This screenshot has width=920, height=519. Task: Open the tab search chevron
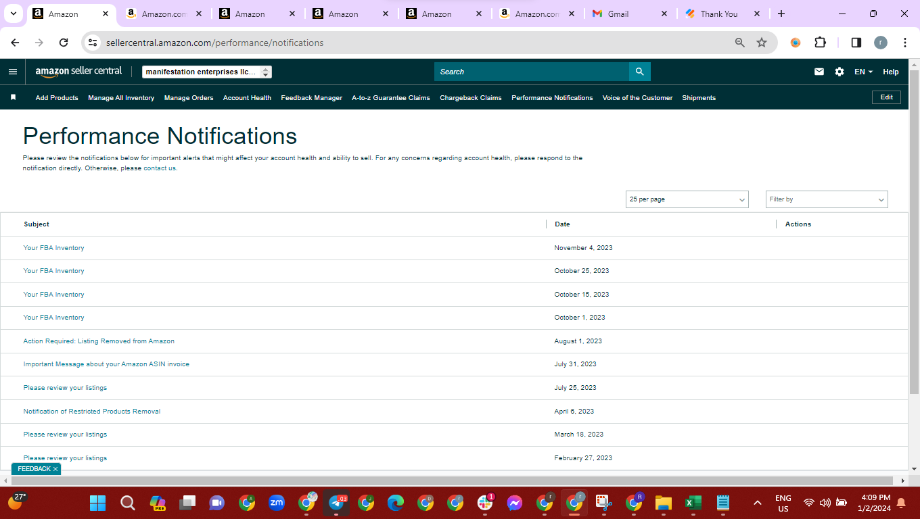[x=13, y=14]
